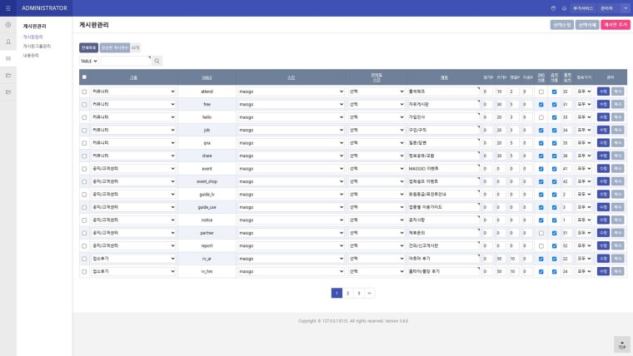The height and width of the screenshot is (356, 633).
Task: Click the 선택수정 button
Action: click(x=562, y=25)
